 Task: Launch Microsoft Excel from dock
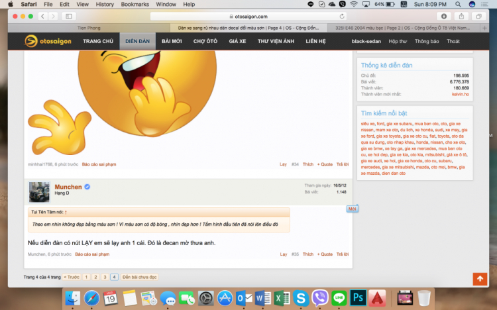(x=282, y=298)
